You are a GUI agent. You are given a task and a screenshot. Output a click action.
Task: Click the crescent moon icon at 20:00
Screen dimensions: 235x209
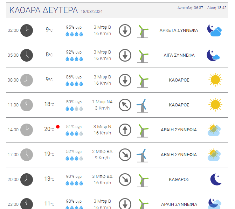[216, 179]
